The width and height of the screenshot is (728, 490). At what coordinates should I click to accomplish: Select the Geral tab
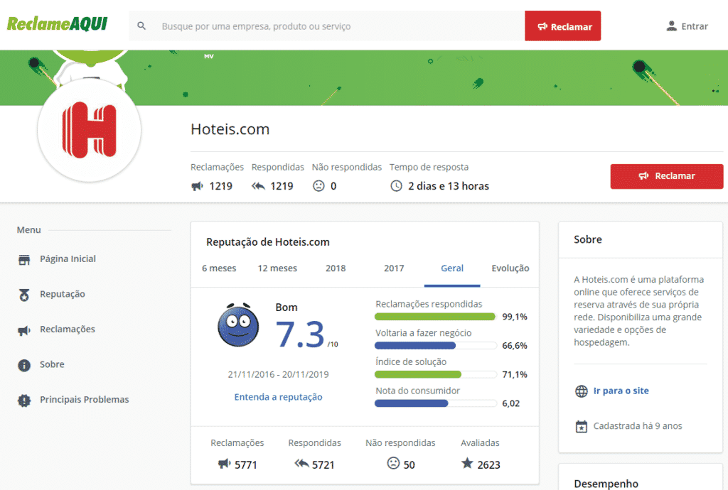coord(452,268)
